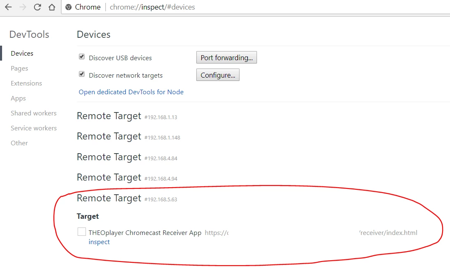Select Devices in the DevTools sidebar
This screenshot has width=450, height=269.
22,53
